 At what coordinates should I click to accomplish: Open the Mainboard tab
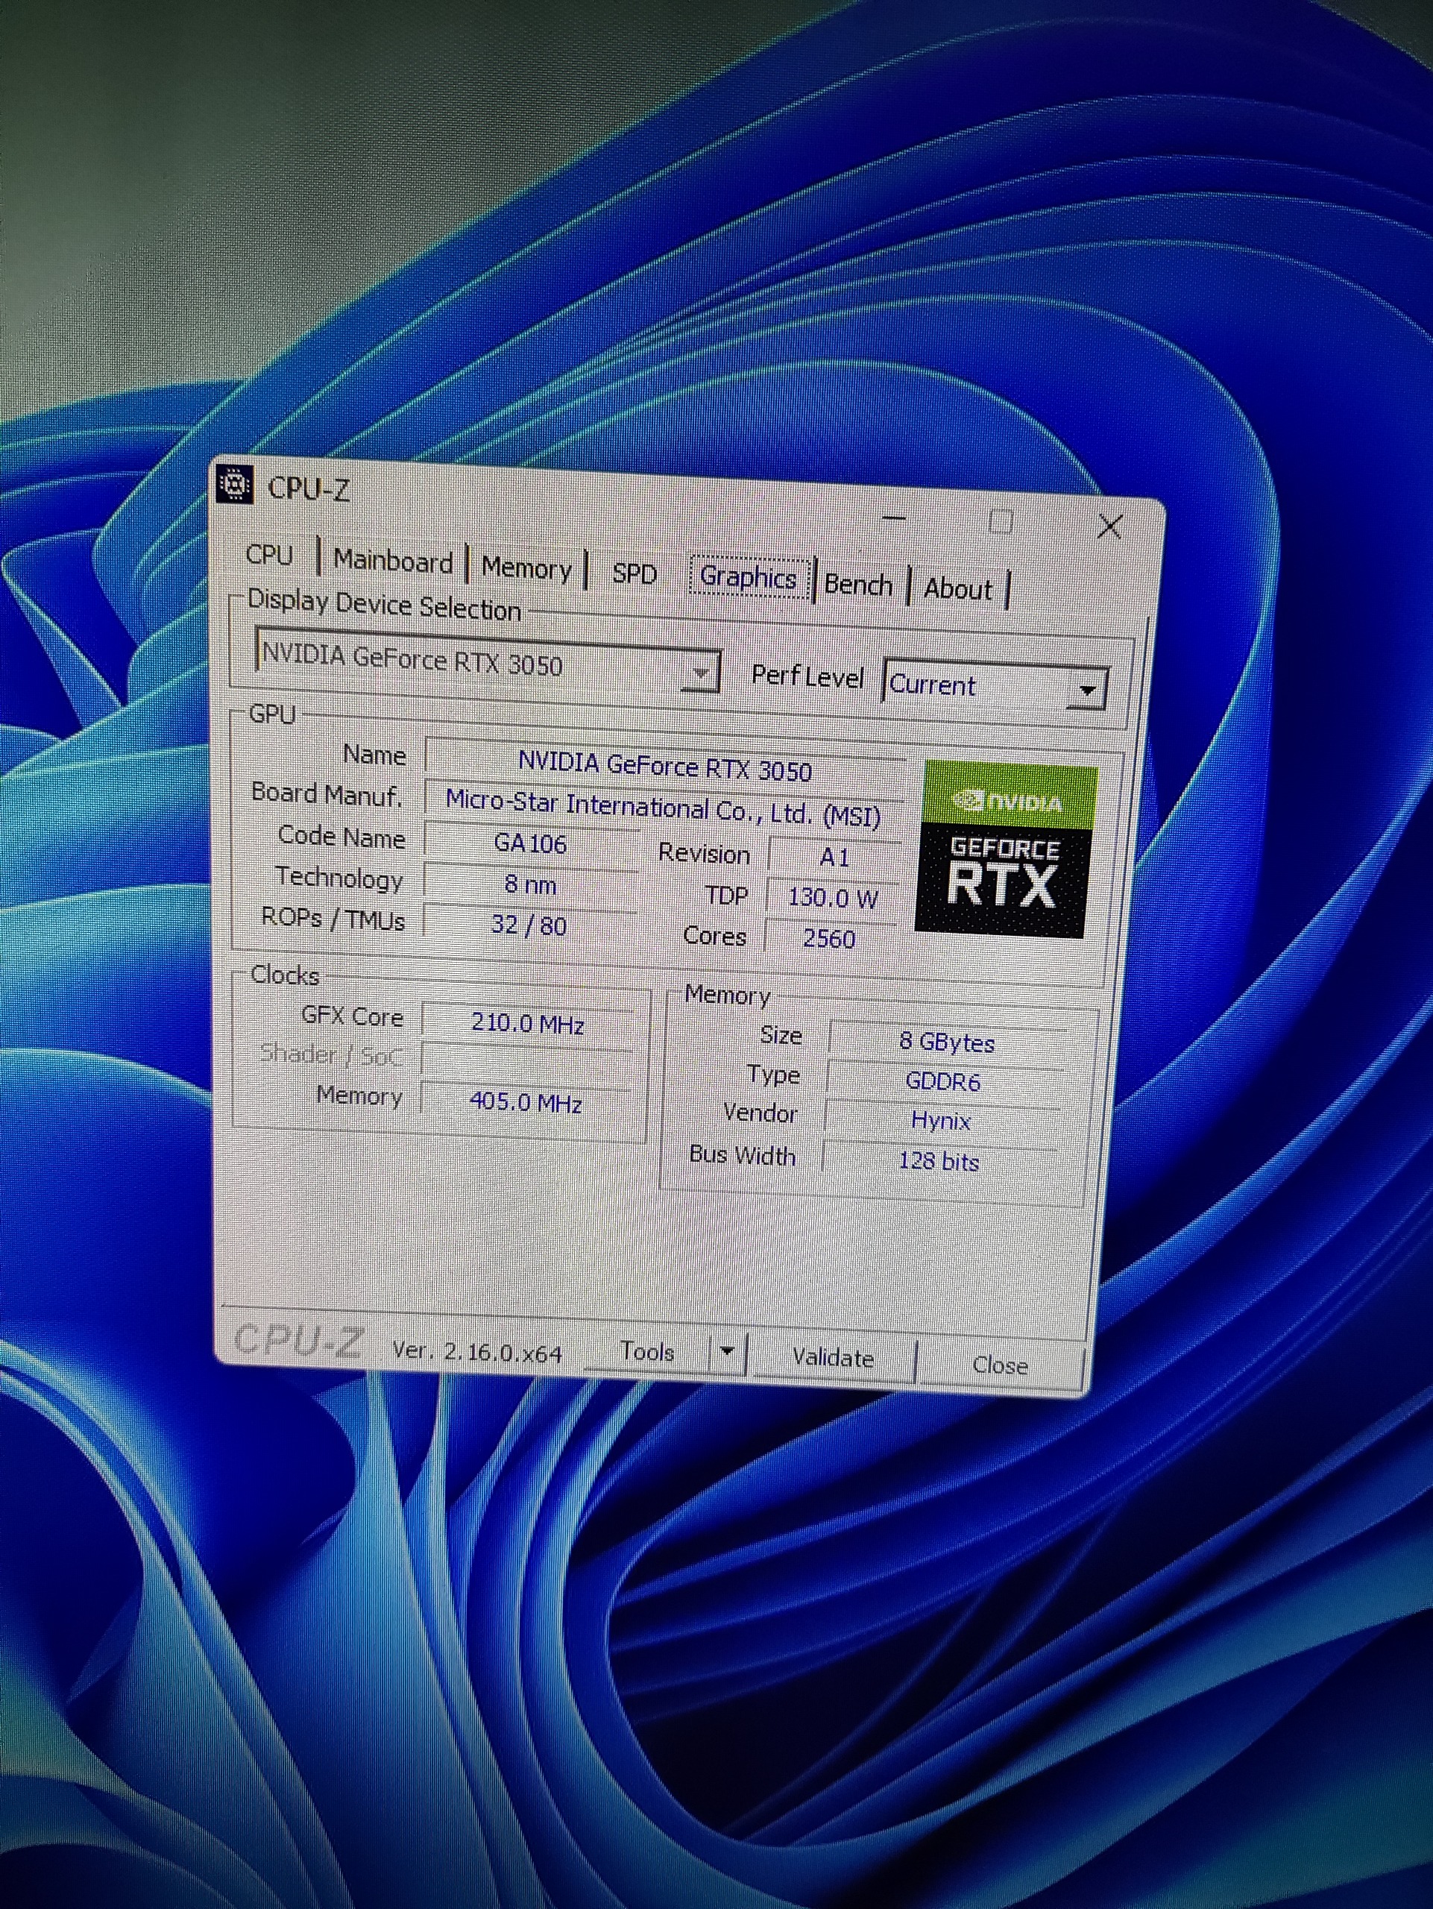pyautogui.click(x=392, y=561)
